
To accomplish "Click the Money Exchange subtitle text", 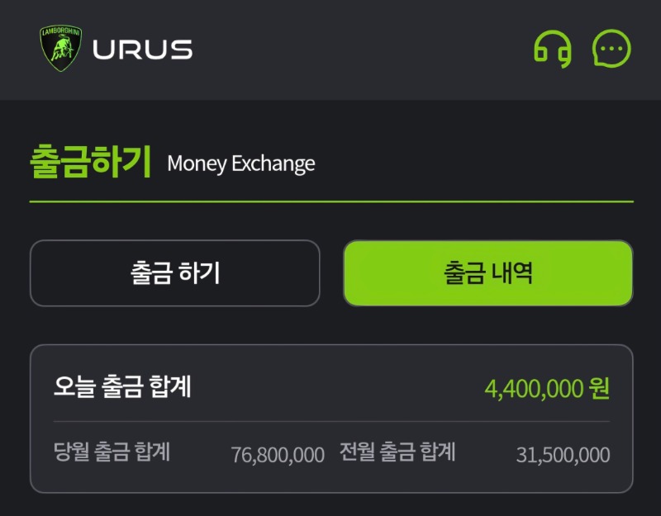I will 241,163.
